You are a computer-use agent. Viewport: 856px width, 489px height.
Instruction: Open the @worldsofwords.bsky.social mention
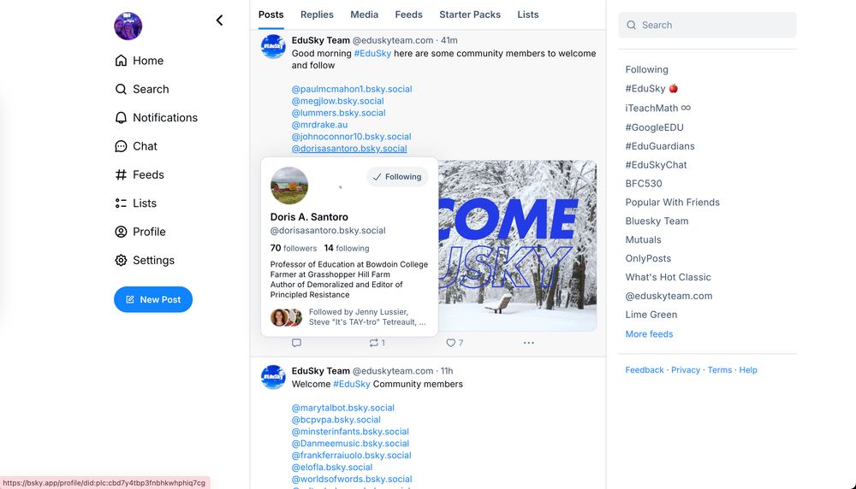(352, 480)
